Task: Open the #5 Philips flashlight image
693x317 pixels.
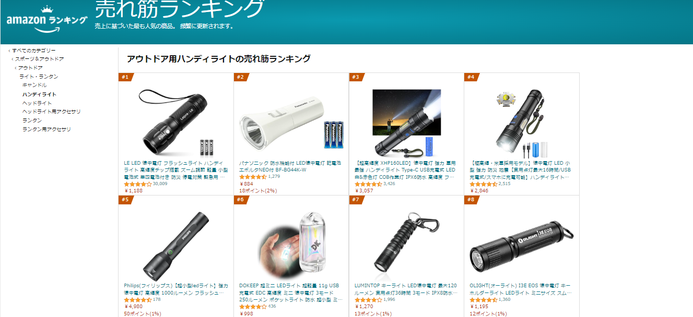Action: (x=176, y=246)
